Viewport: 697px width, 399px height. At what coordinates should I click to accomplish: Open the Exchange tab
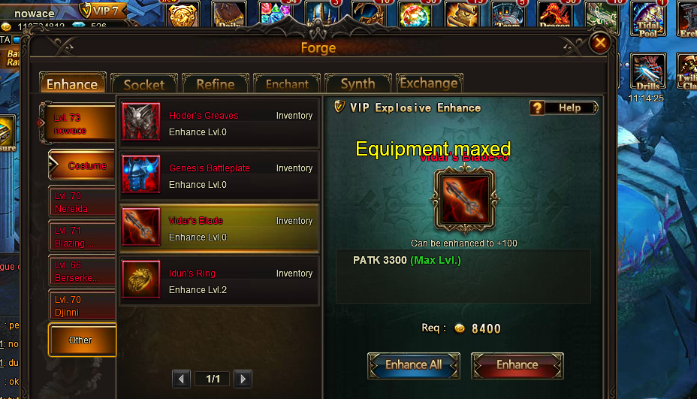coord(429,83)
